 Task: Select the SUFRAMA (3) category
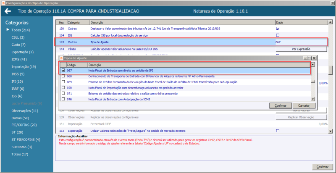coord(22,147)
